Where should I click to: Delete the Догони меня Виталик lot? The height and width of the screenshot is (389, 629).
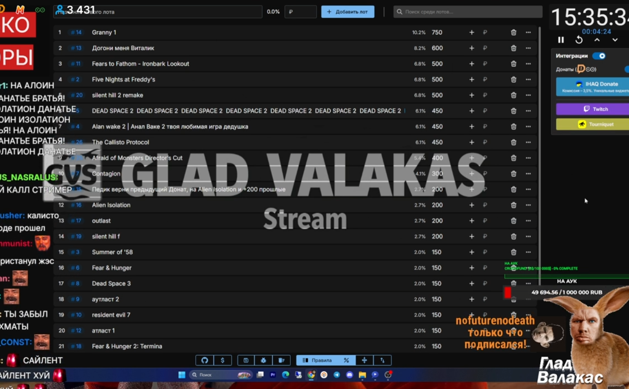coord(513,48)
